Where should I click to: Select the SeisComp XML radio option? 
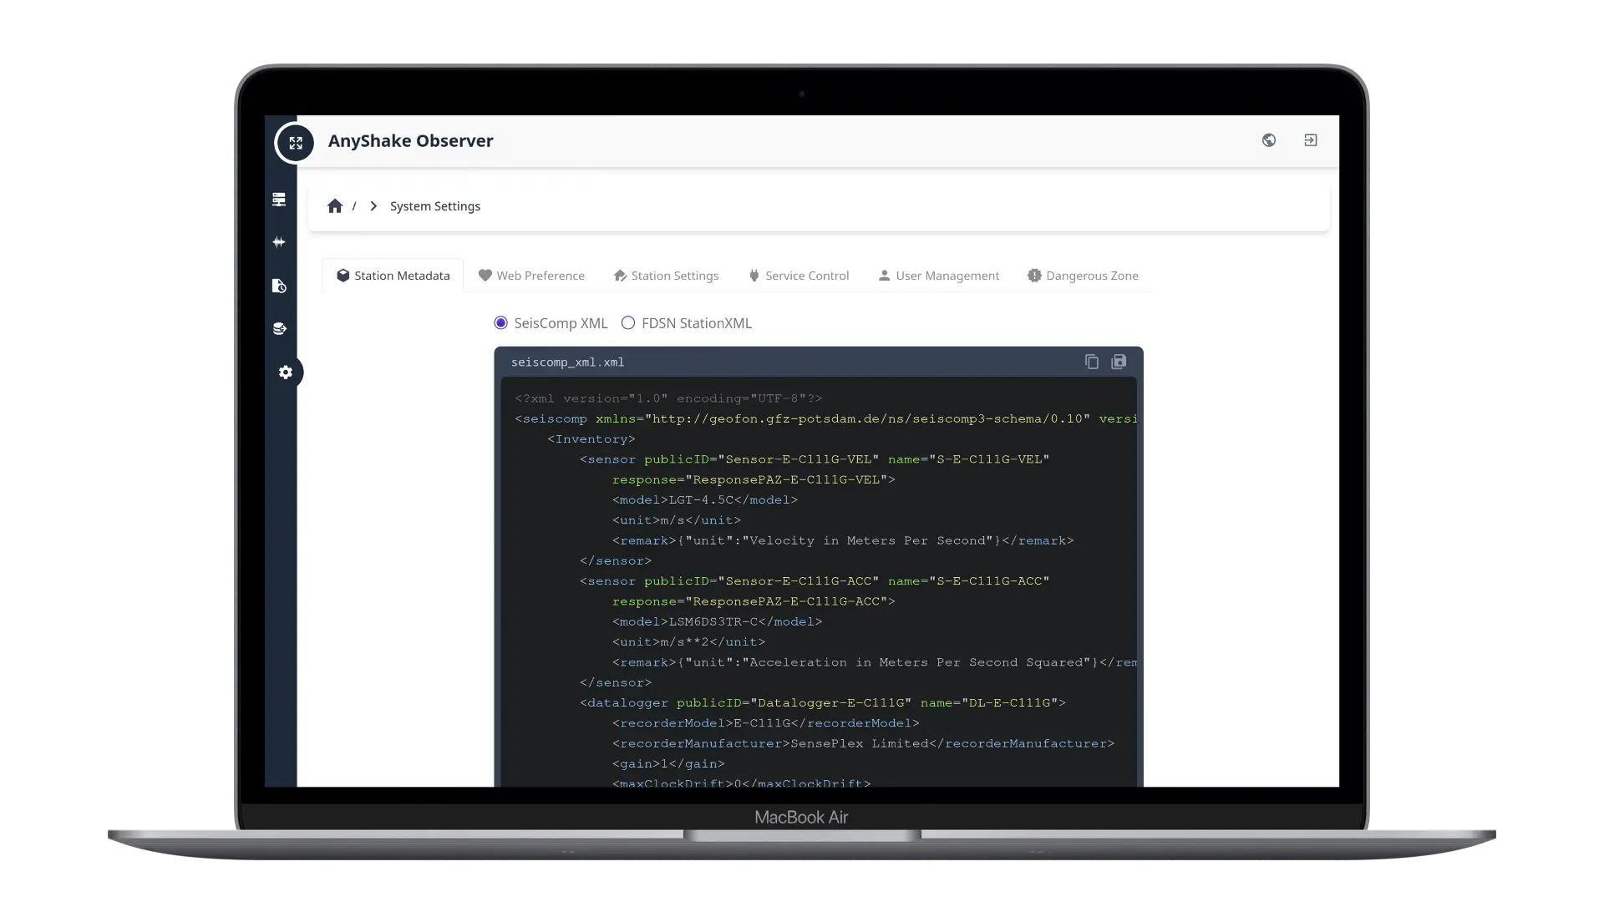click(501, 323)
